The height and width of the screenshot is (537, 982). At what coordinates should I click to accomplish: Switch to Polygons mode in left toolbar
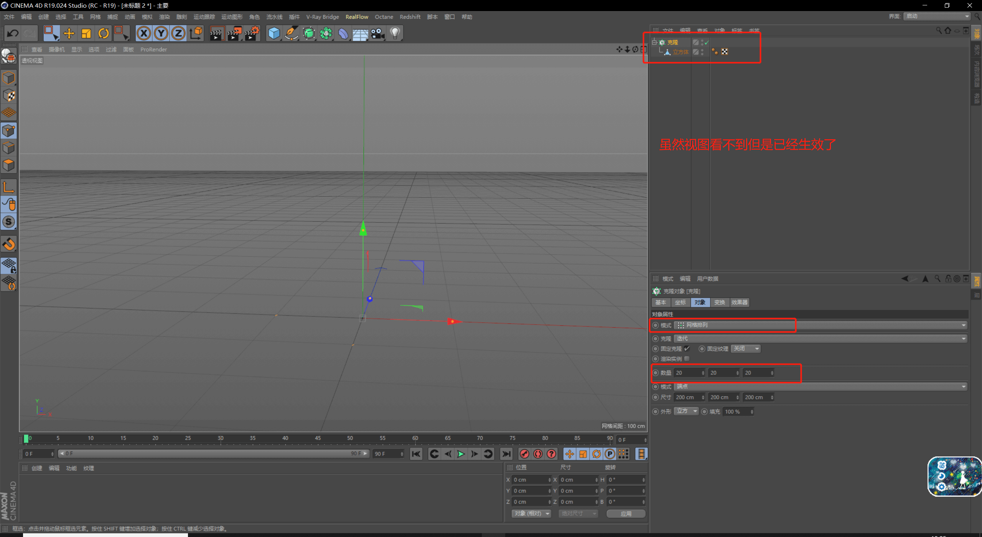(x=9, y=165)
